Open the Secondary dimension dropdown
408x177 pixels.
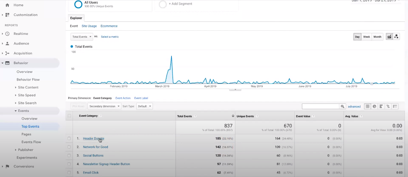tap(104, 106)
